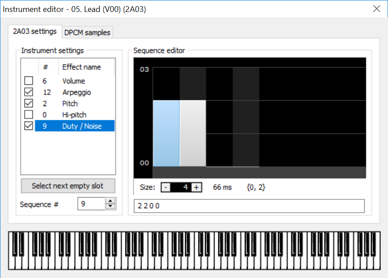Click the down arrow on Sequence # spinner
The width and height of the screenshot is (388, 278).
point(110,206)
